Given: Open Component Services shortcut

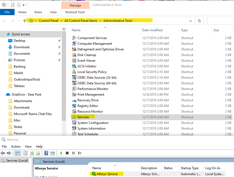Looking at the screenshot, I should (x=92, y=38).
